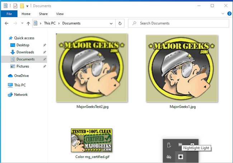
Task: Click the Refresh button beside address bar
Action: [120, 23]
